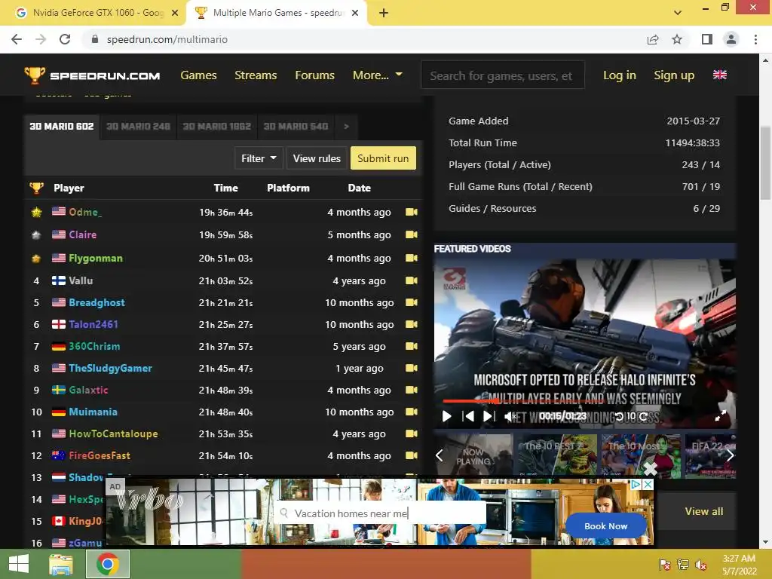Open Games in navigation
Viewport: 772px width, 579px height.
(x=198, y=75)
